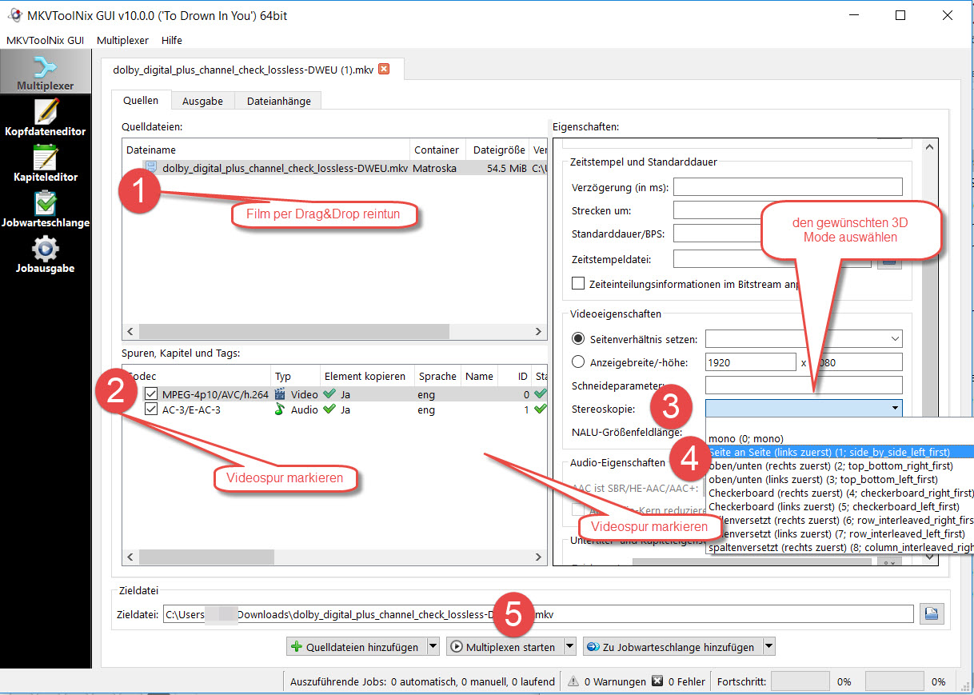Click the error icon beside 0 Fehler
Image resolution: width=974 pixels, height=695 pixels.
(x=657, y=682)
